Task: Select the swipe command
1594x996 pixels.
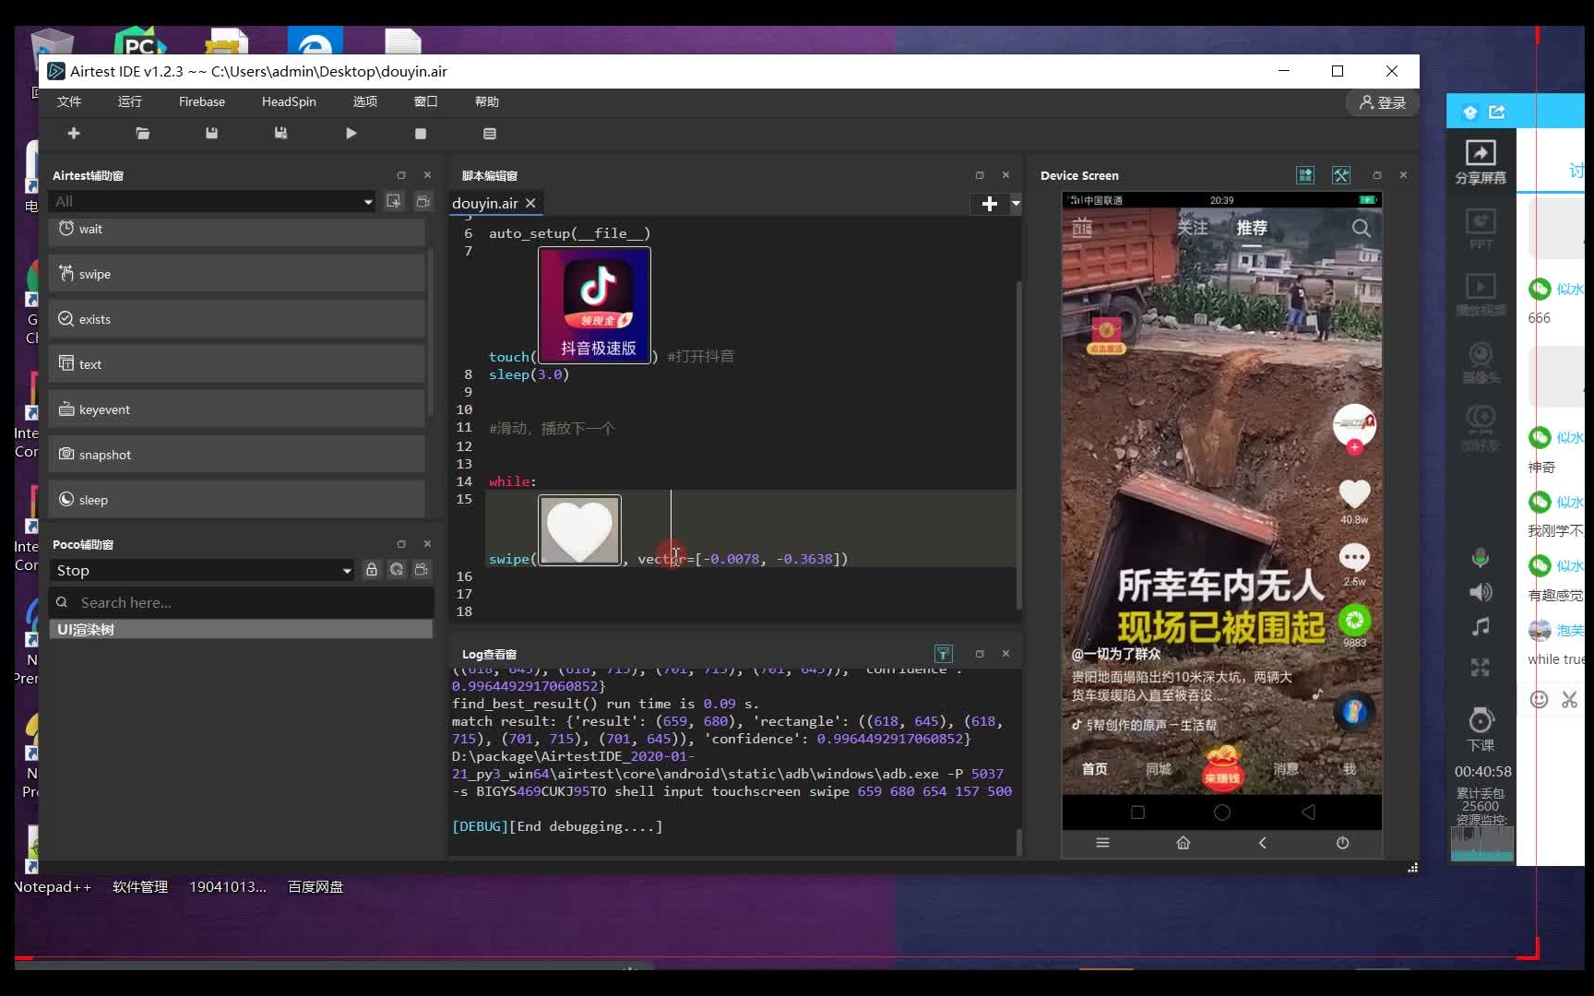Action: click(236, 274)
